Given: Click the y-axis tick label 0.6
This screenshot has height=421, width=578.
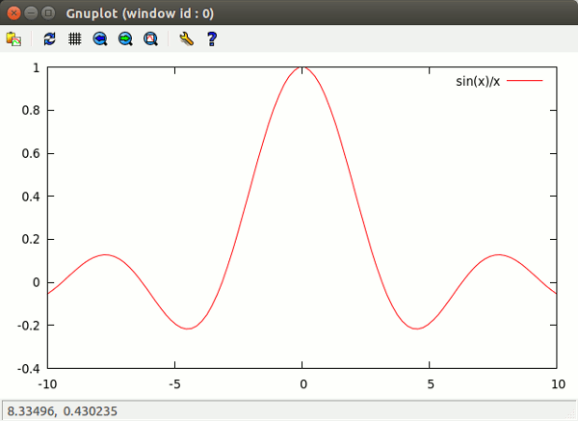Looking at the screenshot, I should click(x=30, y=153).
